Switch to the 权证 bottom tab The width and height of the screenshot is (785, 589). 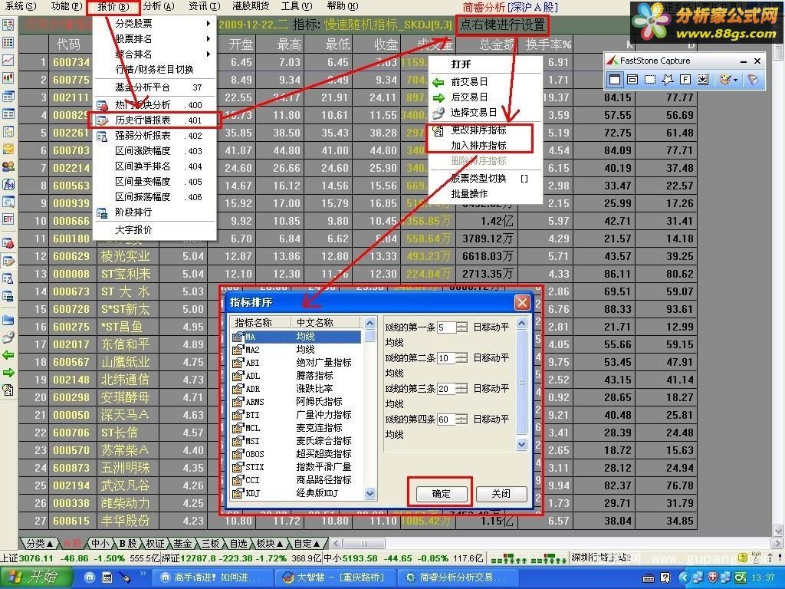[x=155, y=544]
